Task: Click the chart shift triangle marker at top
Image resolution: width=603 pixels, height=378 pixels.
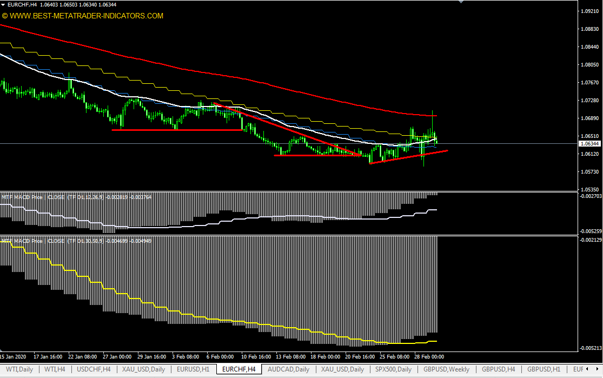Action: click(460, 2)
